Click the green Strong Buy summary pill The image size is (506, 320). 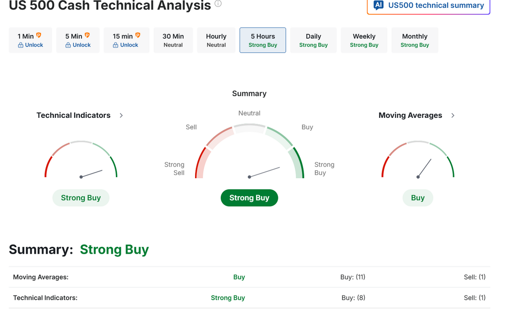point(249,198)
